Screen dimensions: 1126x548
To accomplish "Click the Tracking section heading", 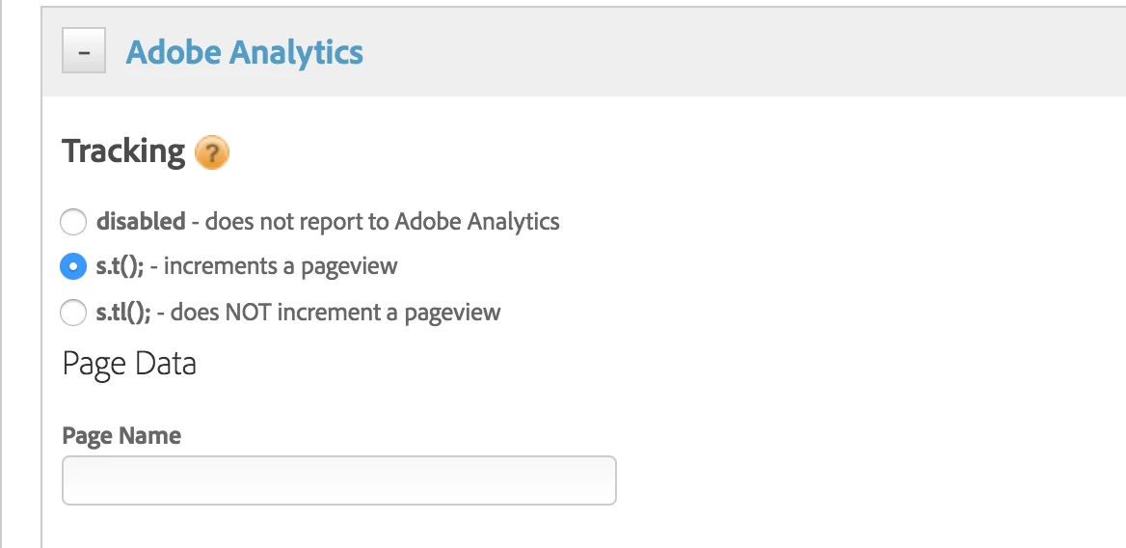I will [x=123, y=151].
